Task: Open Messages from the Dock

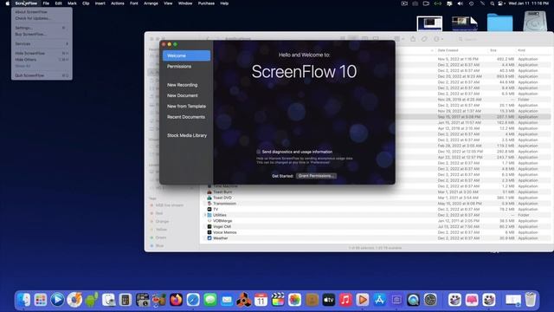Action: coord(209,300)
